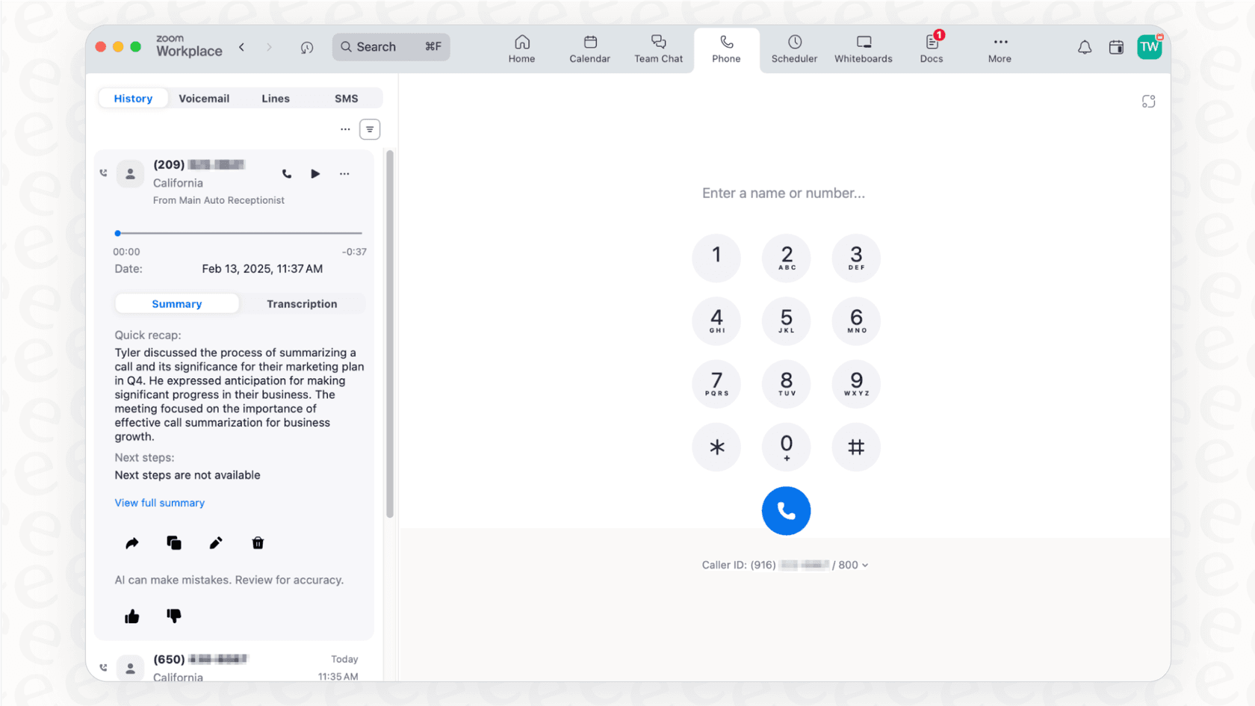The image size is (1255, 706).
Task: Call back the (209) number
Action: (x=287, y=174)
